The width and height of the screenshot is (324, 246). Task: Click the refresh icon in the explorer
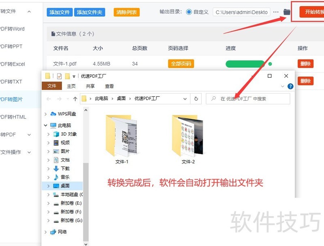196,98
